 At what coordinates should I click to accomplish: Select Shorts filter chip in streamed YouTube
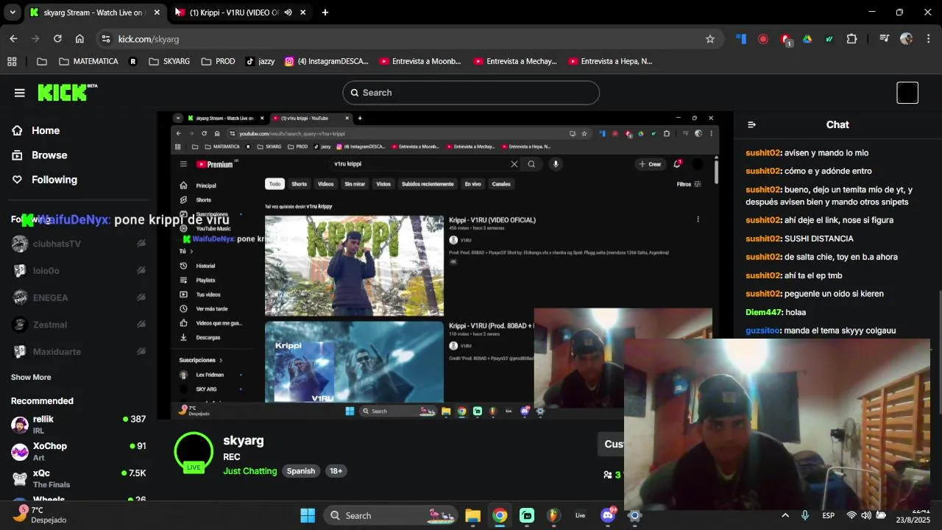click(299, 184)
